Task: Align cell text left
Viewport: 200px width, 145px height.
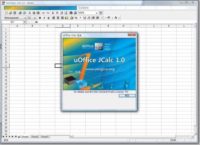Action: (54, 18)
